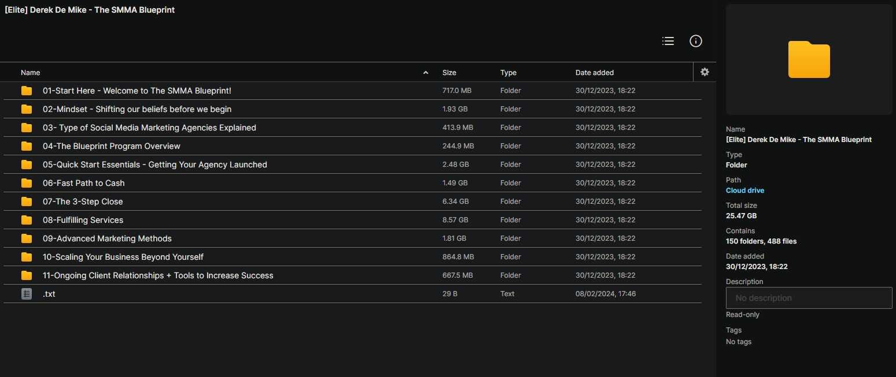Click the folder icon for 02-Mindset
Screen dimensions: 896x377
(27, 109)
